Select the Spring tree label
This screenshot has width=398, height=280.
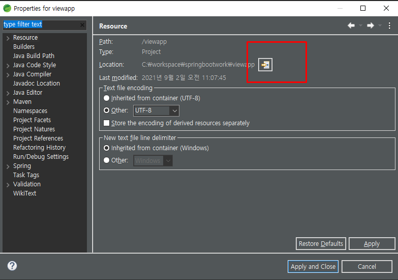point(22,166)
